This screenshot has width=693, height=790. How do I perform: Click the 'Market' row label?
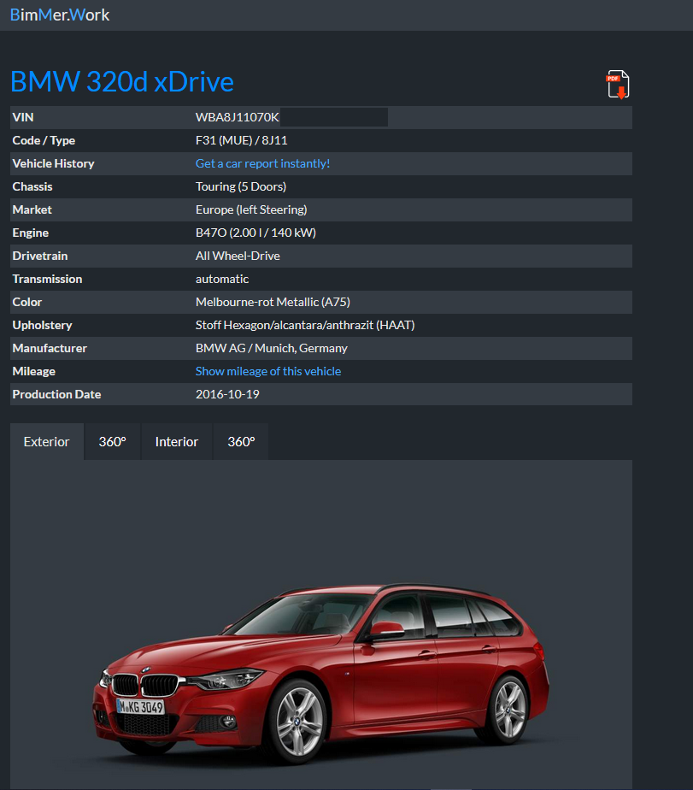pos(32,209)
